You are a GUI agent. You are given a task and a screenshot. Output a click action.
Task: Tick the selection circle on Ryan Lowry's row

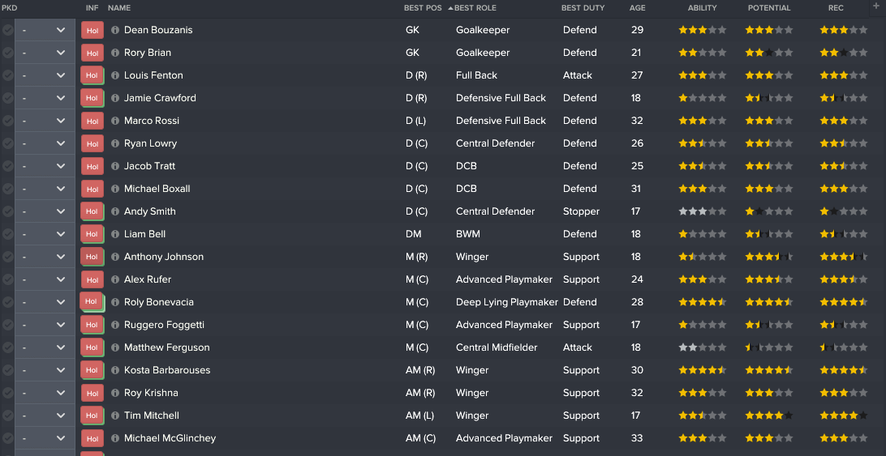pos(7,143)
